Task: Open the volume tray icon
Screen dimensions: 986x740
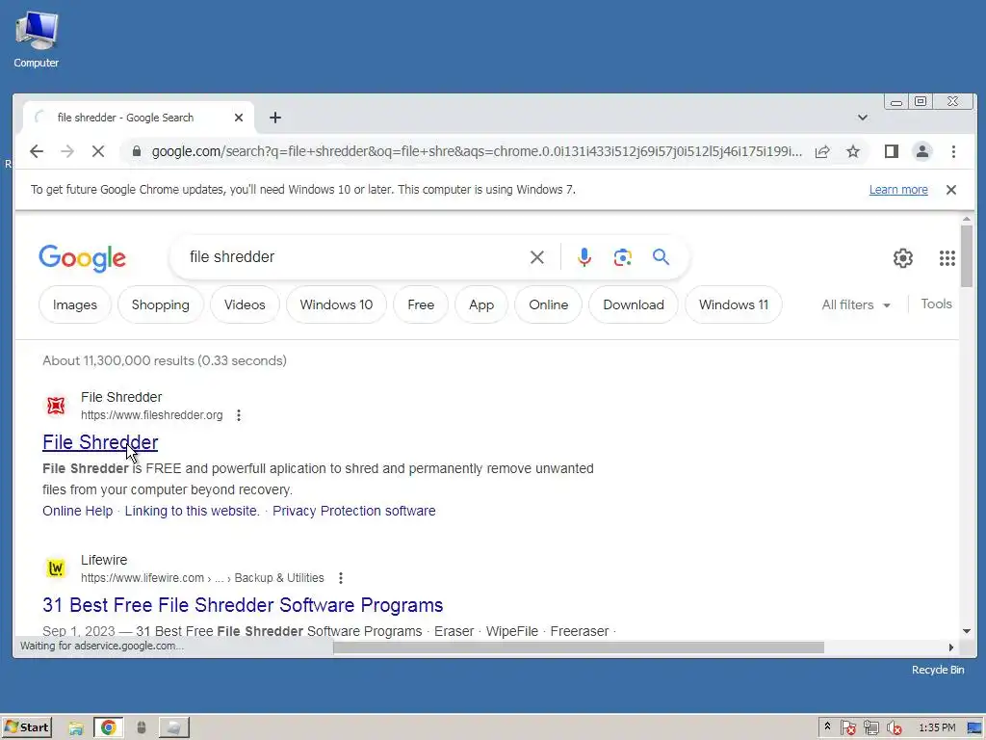Action: coord(894,728)
